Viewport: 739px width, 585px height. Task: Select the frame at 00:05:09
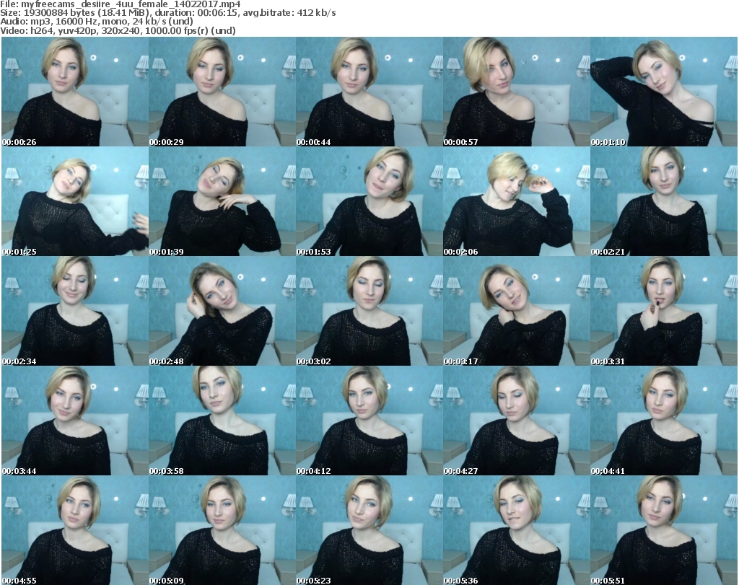[222, 530]
